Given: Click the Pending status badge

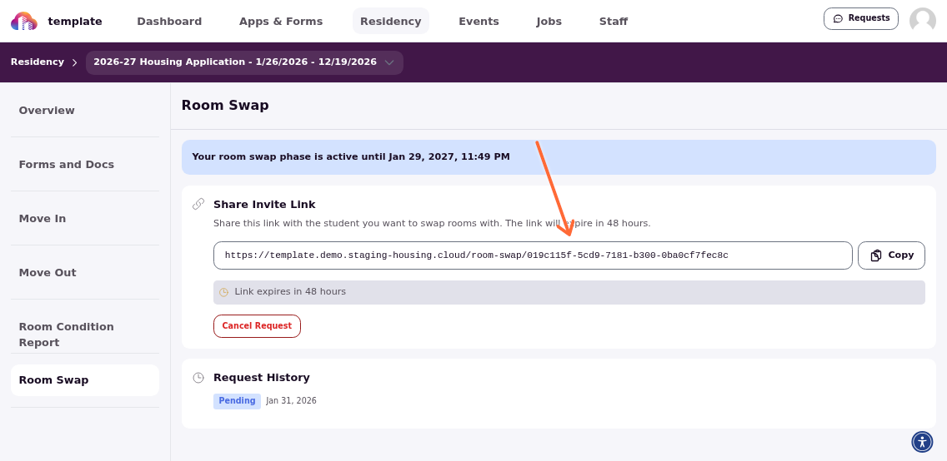Looking at the screenshot, I should (x=237, y=401).
